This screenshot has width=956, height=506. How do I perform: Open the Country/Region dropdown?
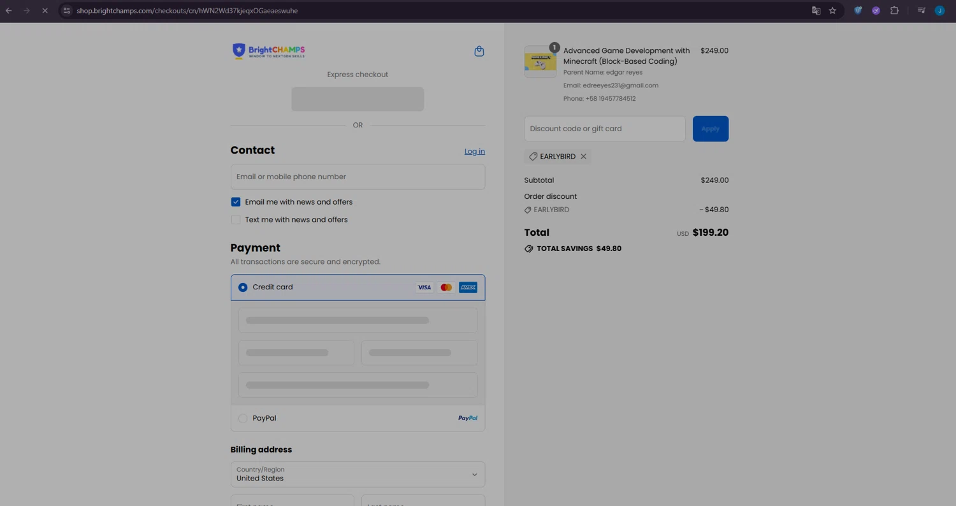358,475
